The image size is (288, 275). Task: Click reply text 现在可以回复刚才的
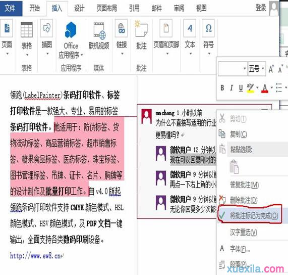(x=193, y=159)
